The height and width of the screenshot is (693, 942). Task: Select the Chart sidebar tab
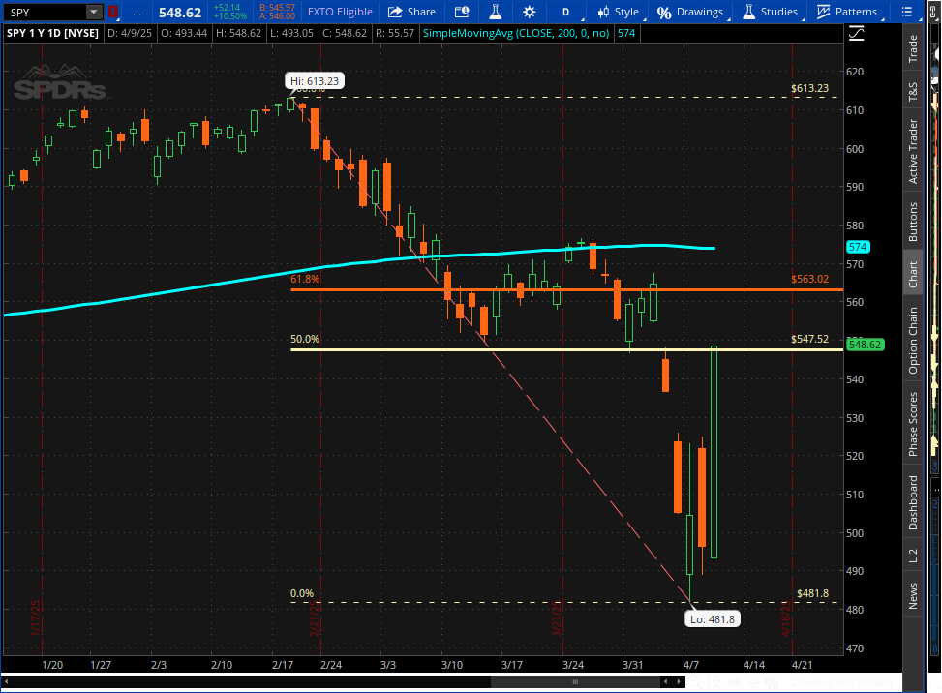click(x=913, y=274)
